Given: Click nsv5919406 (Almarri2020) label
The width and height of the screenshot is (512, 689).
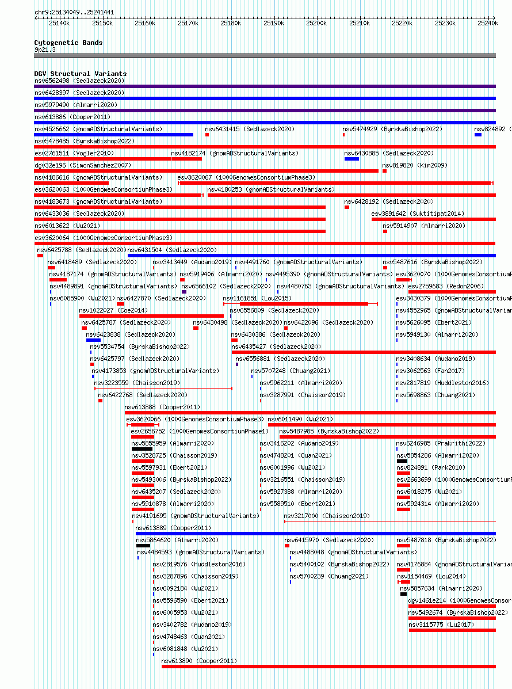Looking at the screenshot, I should point(221,274).
